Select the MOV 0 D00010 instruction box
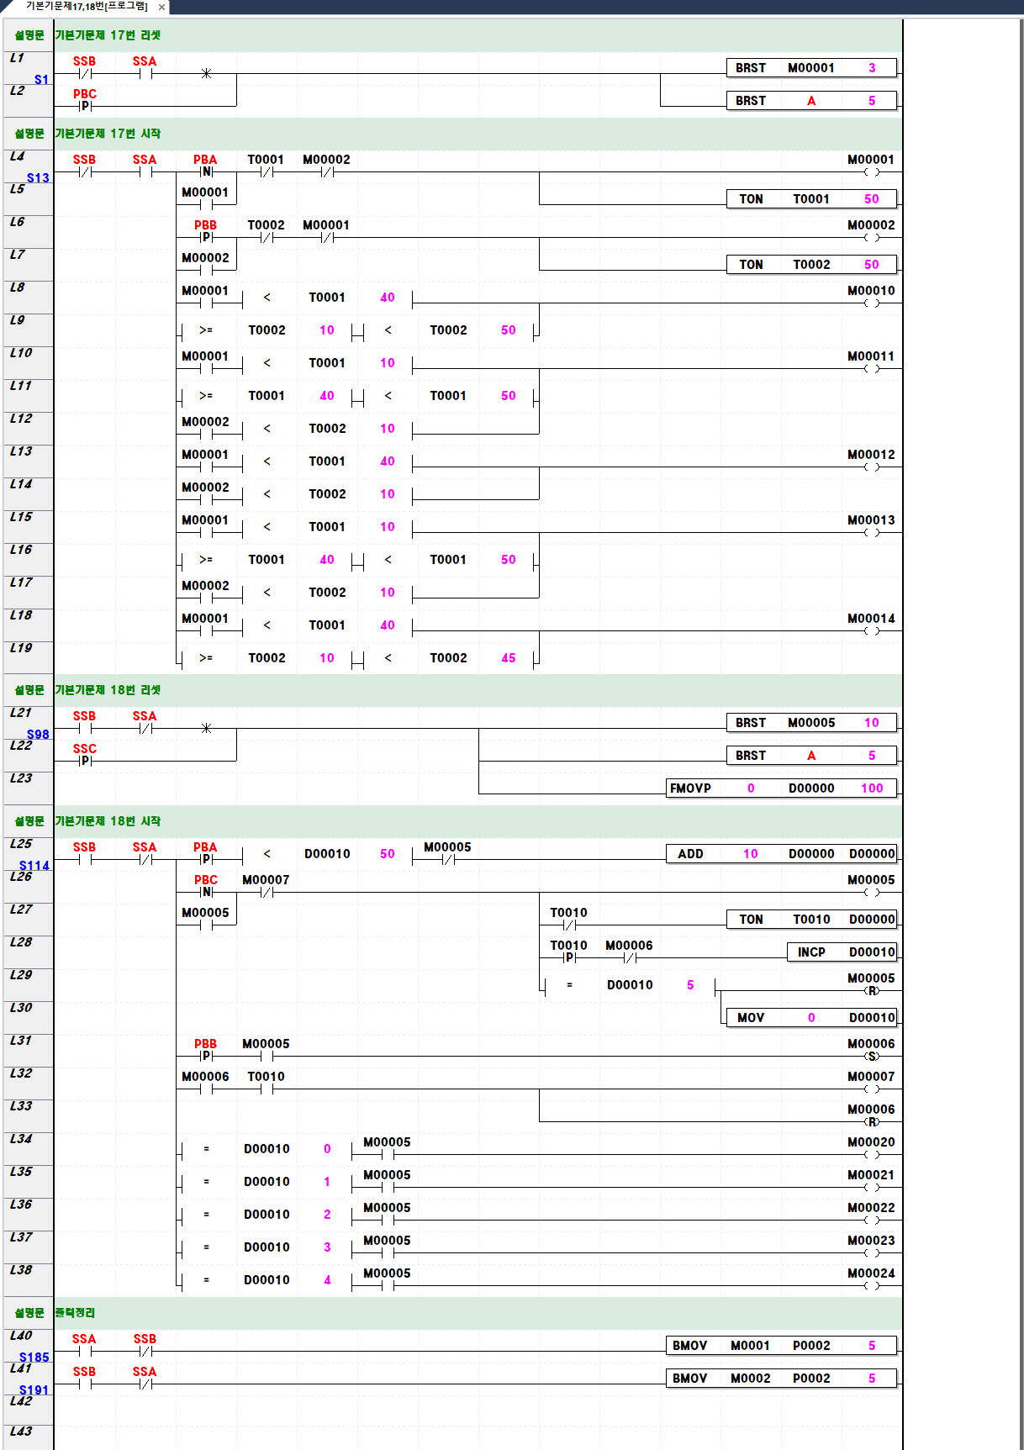 811,1018
